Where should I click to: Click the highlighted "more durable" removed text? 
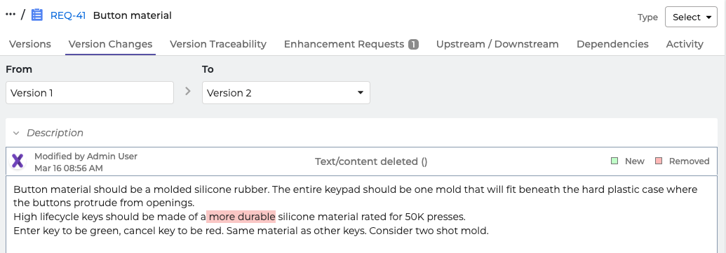241,217
